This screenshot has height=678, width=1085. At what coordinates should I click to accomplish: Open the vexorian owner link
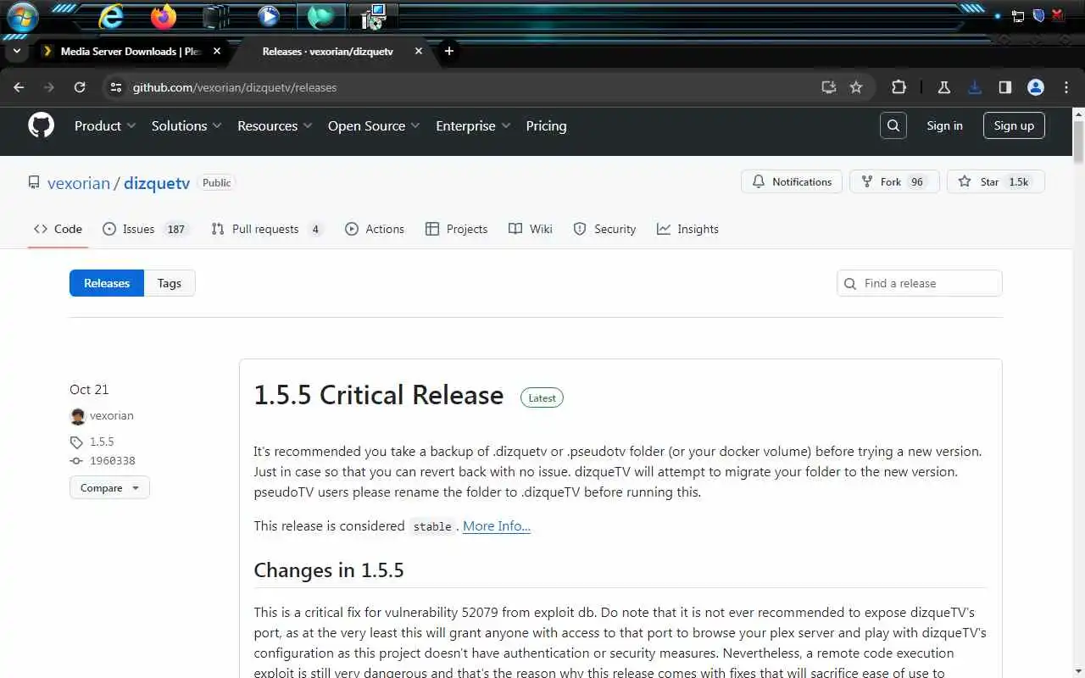[x=79, y=183]
